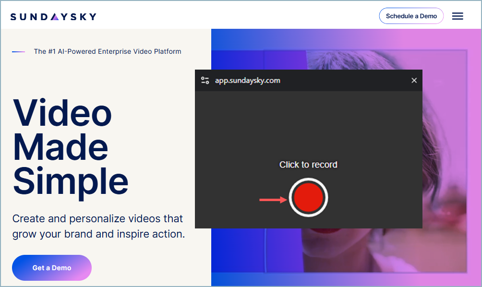
Task: Click the AI-Powered Enterprise Video Platform tagline
Action: (x=107, y=51)
